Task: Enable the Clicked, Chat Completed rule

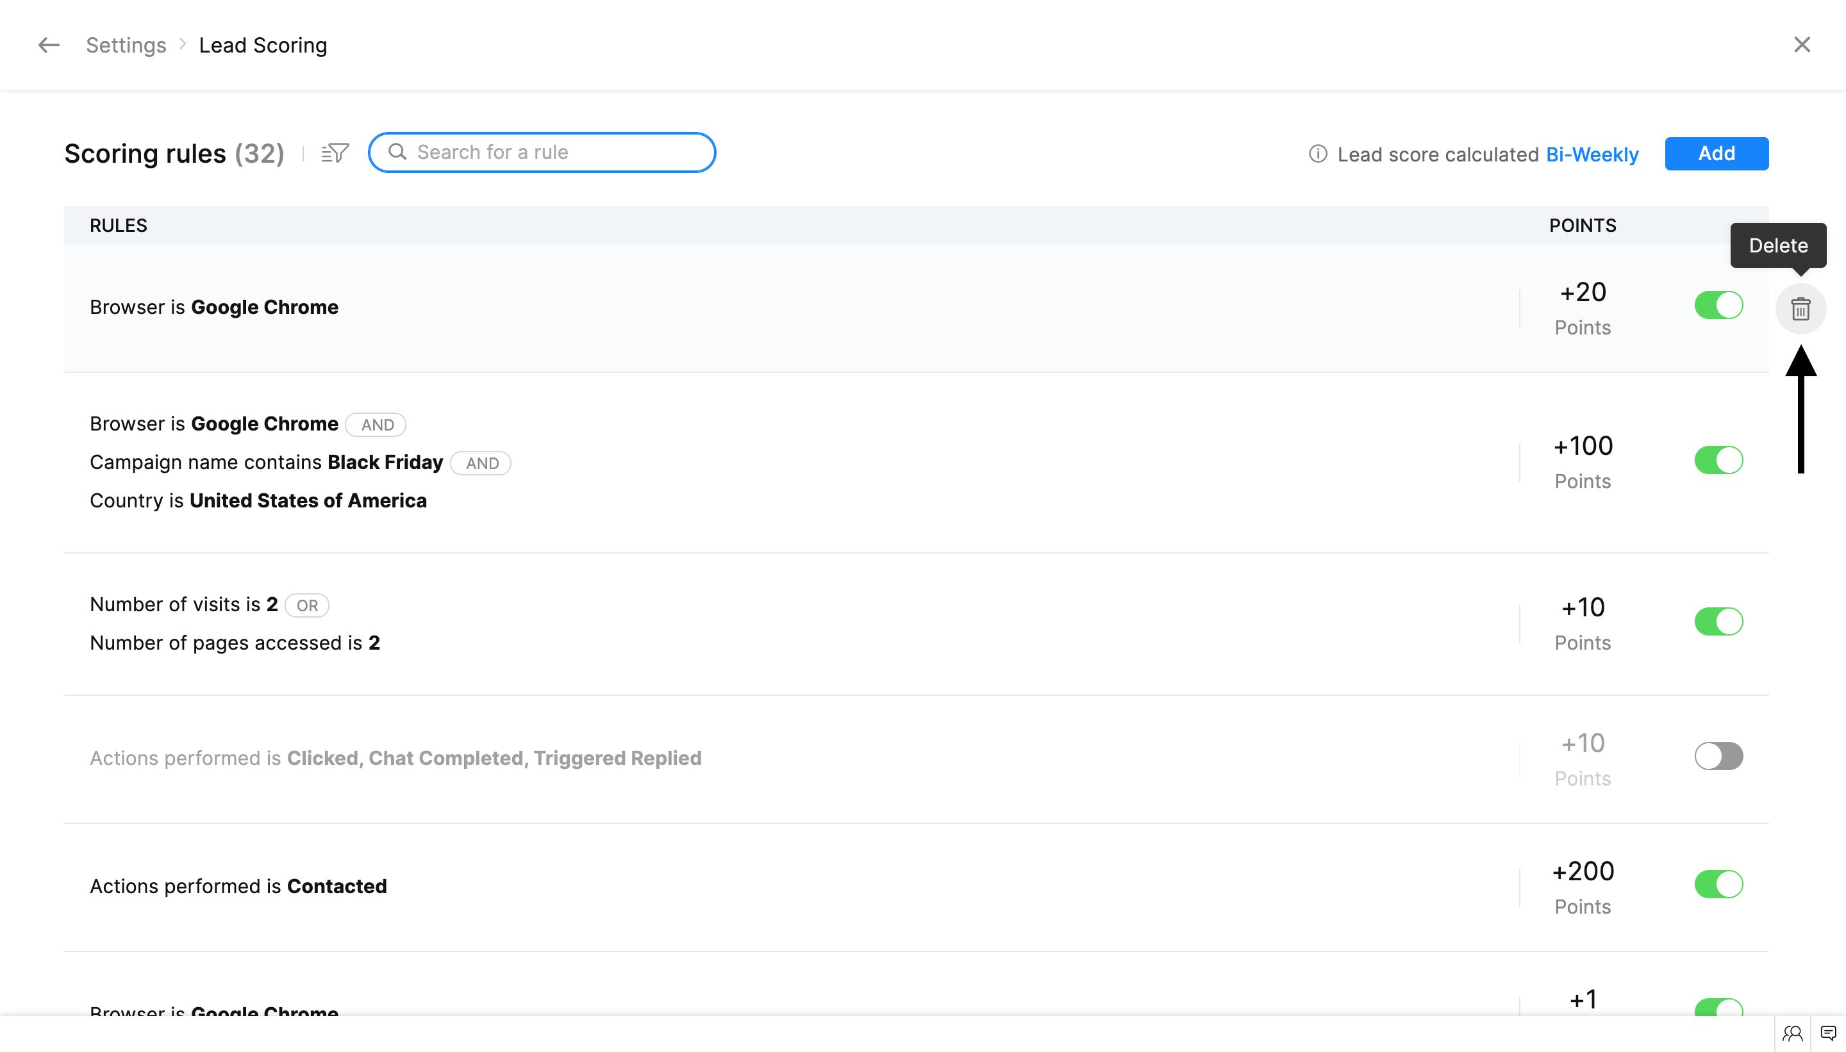Action: [1718, 757]
